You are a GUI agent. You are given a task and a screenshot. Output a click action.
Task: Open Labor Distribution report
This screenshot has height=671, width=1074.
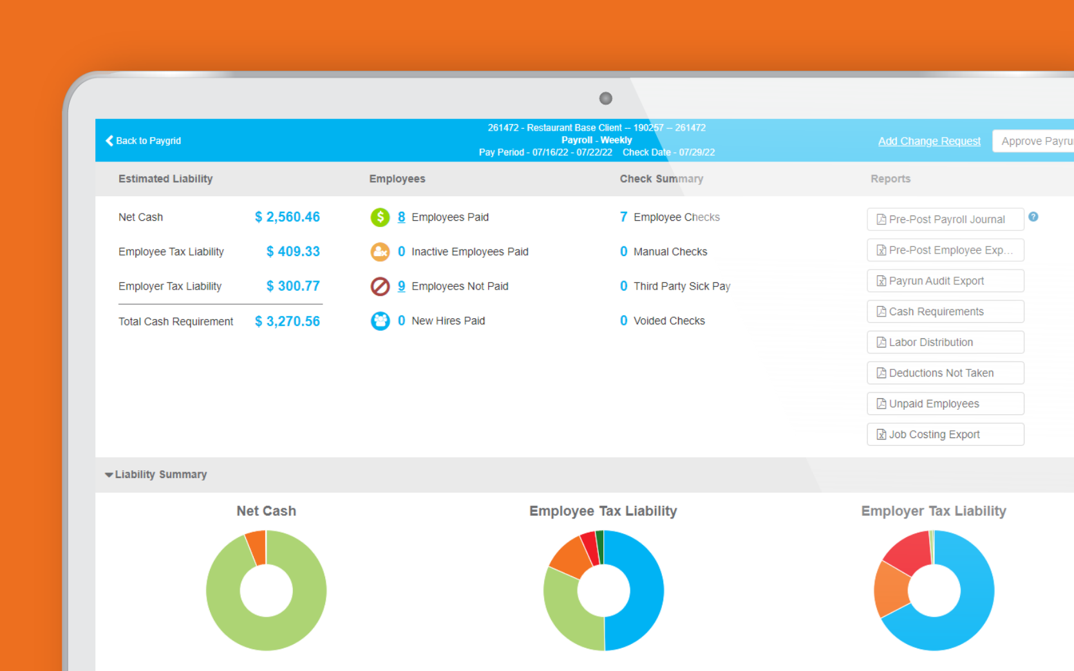(x=945, y=342)
